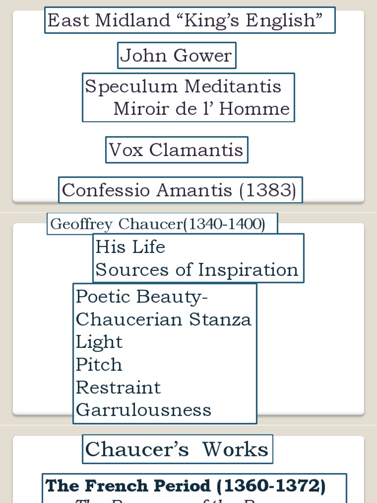Click the Geoffrey Chaucer(1340-1400) heading

(x=158, y=224)
